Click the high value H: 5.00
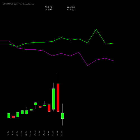 pos(71,7)
